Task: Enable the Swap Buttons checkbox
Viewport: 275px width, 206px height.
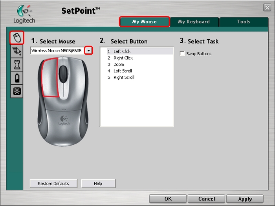Action: coord(182,53)
